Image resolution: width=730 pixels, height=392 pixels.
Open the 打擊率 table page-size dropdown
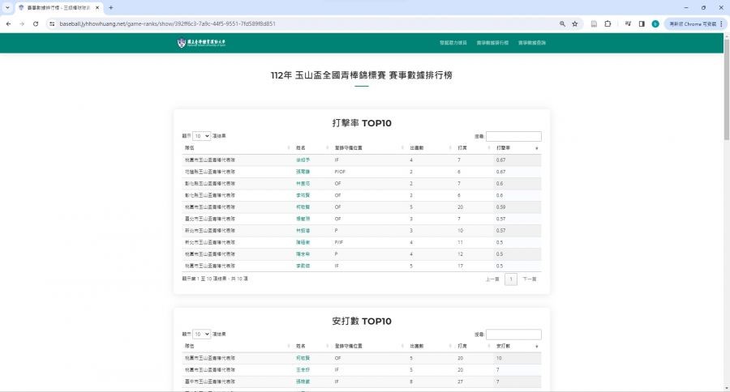pyautogui.click(x=201, y=136)
